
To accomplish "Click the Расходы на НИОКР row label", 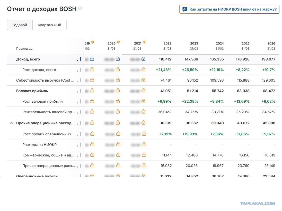I will 40,145.
